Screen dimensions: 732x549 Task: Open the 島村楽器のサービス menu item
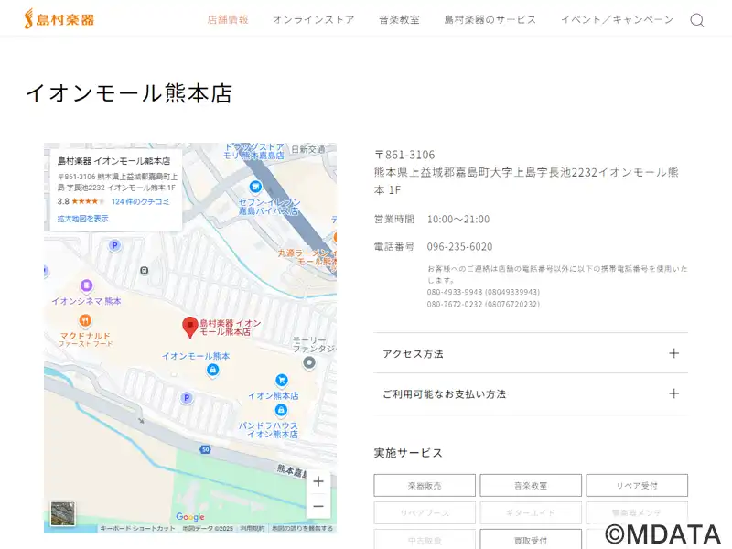click(490, 19)
